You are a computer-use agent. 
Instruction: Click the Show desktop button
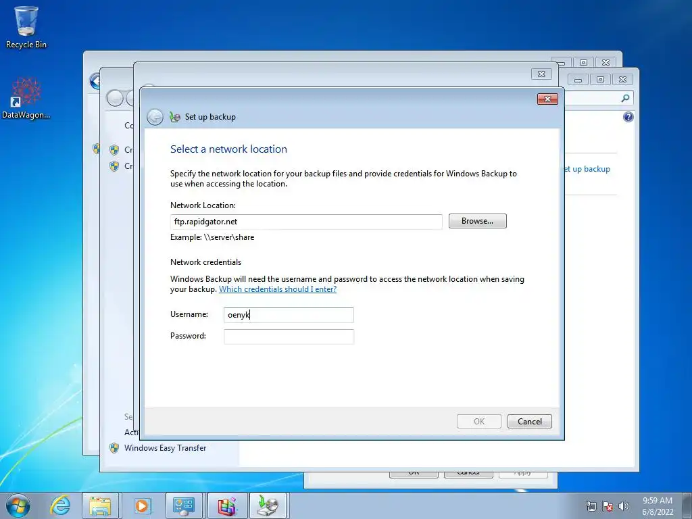[x=687, y=505]
